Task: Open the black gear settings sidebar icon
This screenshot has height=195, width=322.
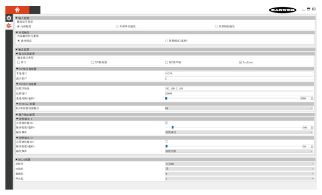Action: point(9,18)
